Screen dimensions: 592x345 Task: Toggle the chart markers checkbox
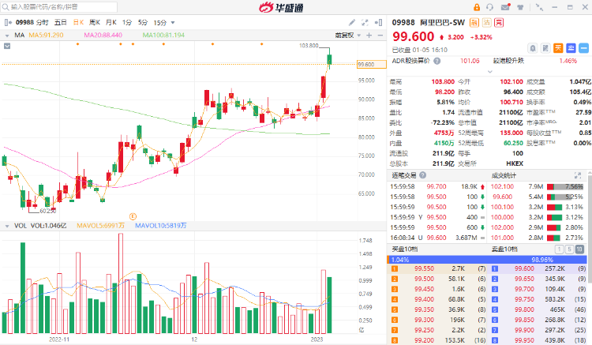(x=7, y=46)
